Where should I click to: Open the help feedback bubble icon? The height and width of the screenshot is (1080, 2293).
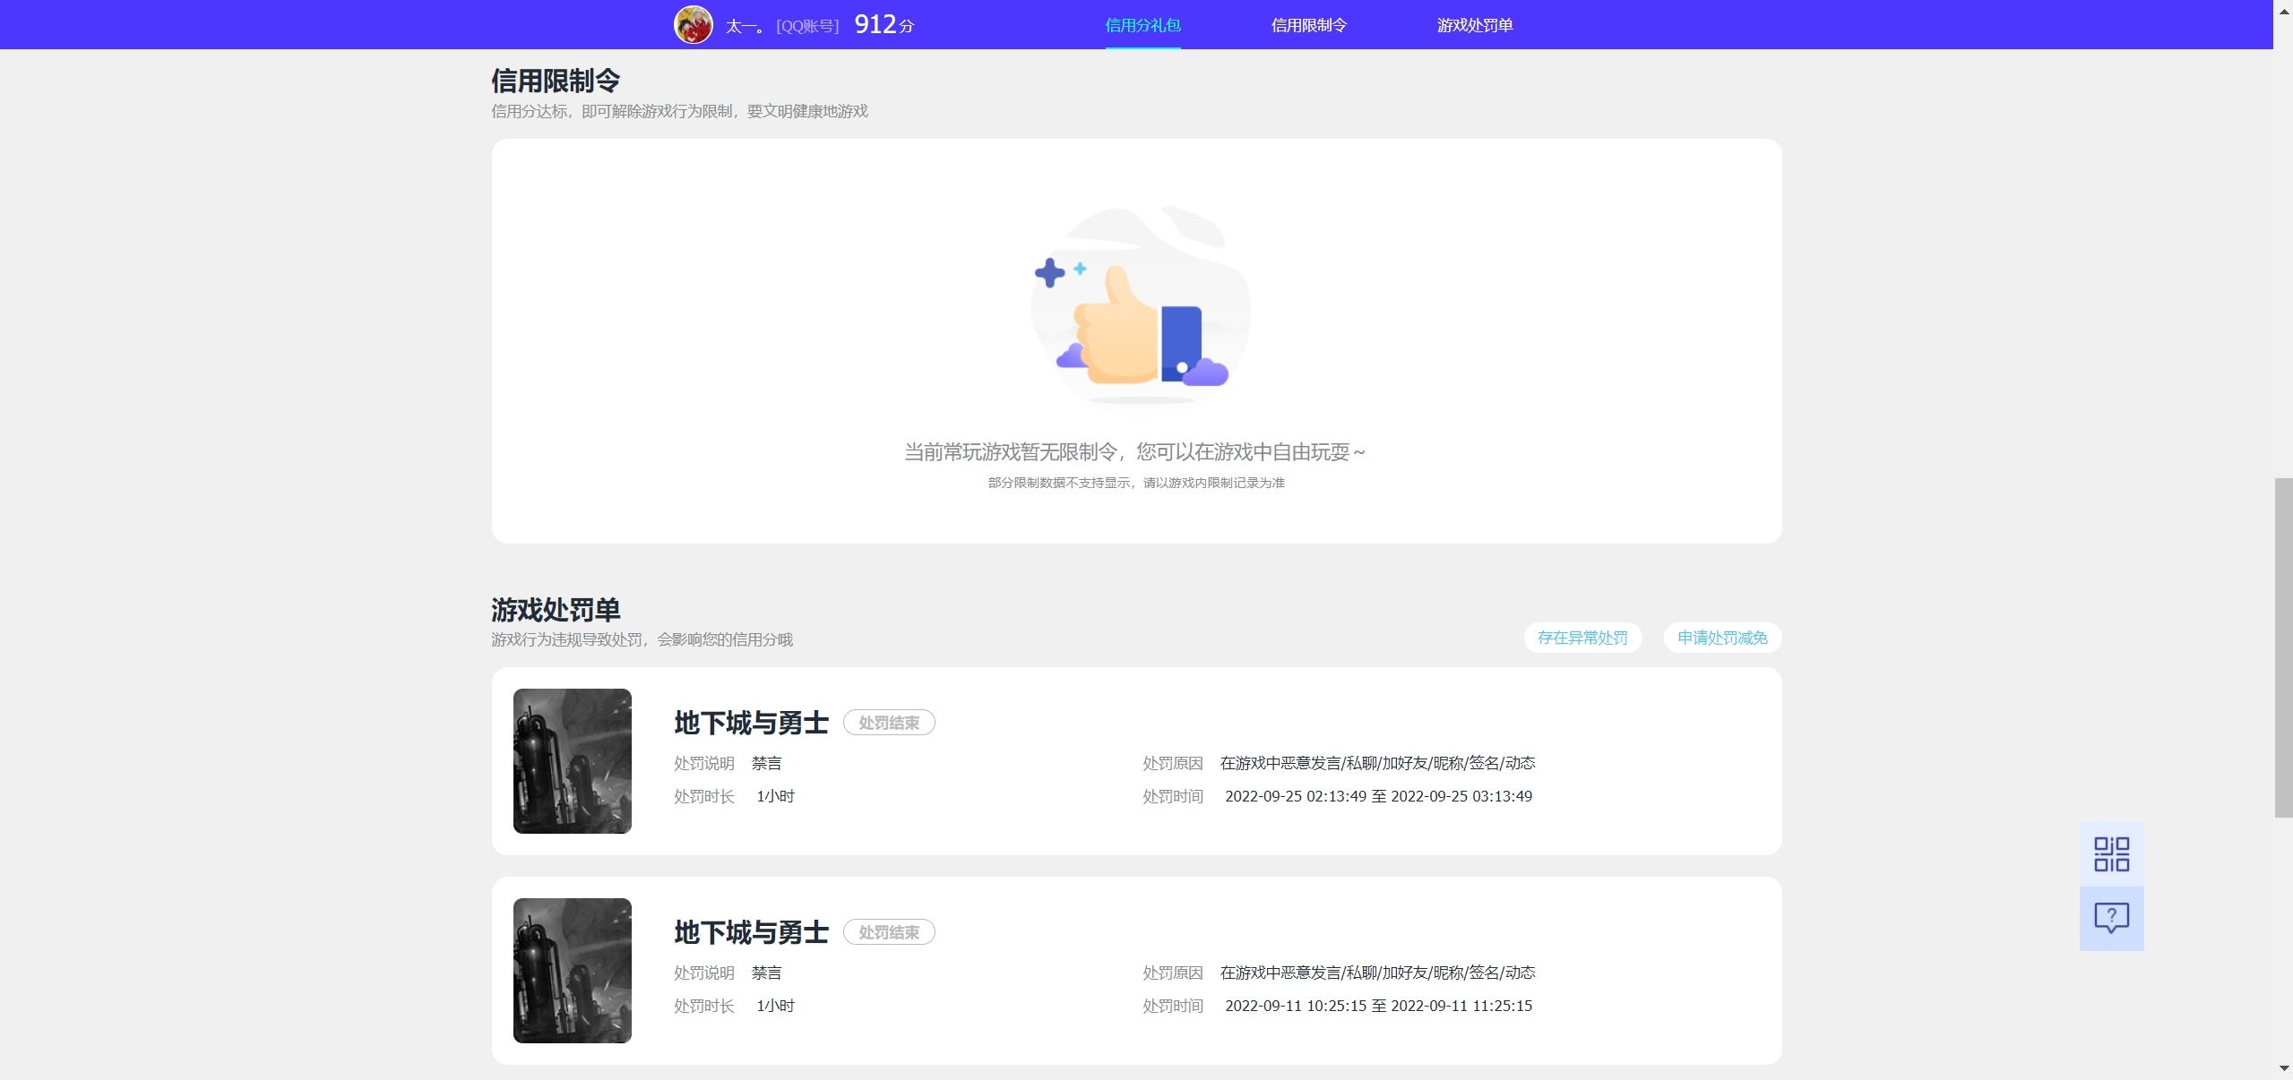point(2111,917)
